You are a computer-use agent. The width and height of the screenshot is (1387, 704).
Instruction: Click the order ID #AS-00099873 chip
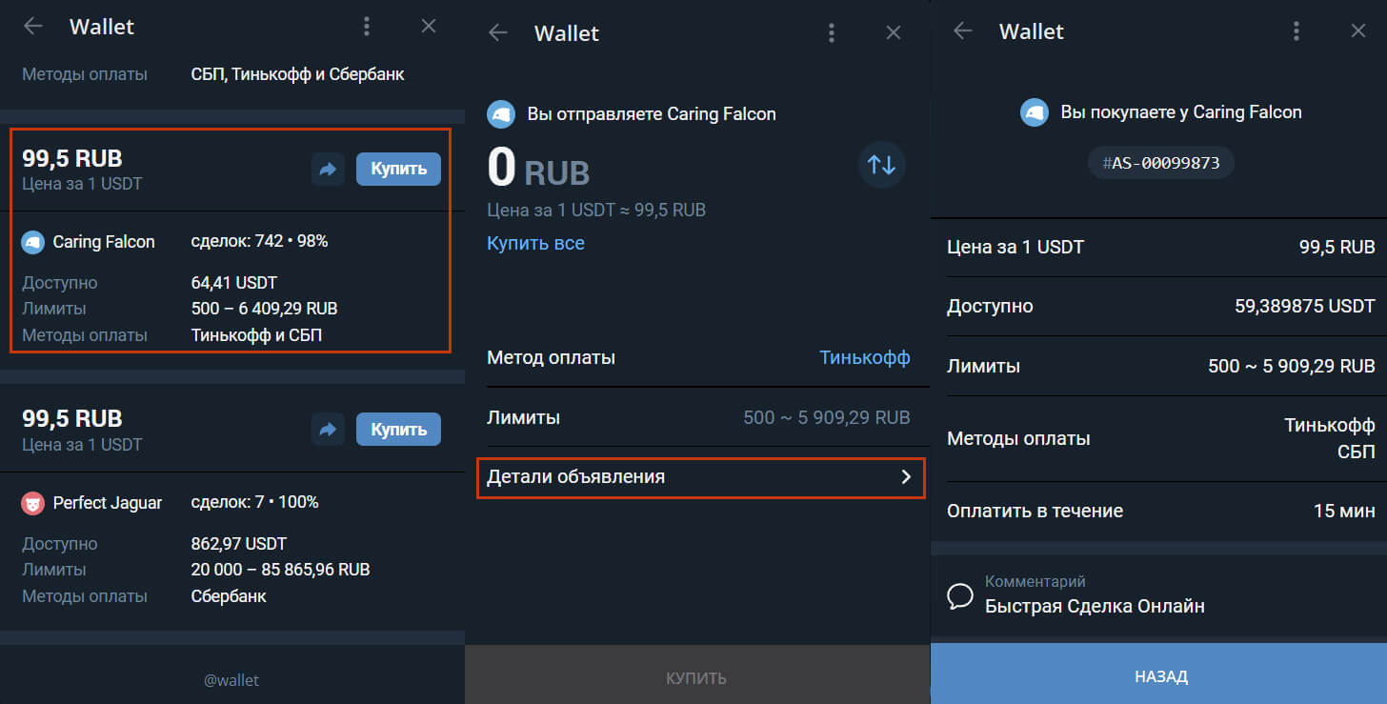1160,163
